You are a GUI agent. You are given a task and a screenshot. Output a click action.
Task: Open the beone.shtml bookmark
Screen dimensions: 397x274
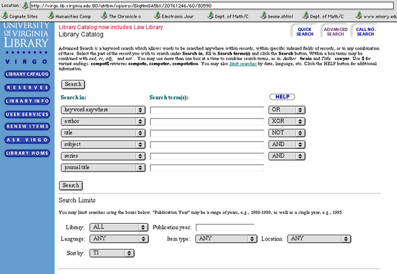[276, 16]
